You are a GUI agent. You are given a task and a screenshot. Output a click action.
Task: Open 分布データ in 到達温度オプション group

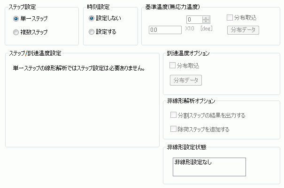[186, 80]
